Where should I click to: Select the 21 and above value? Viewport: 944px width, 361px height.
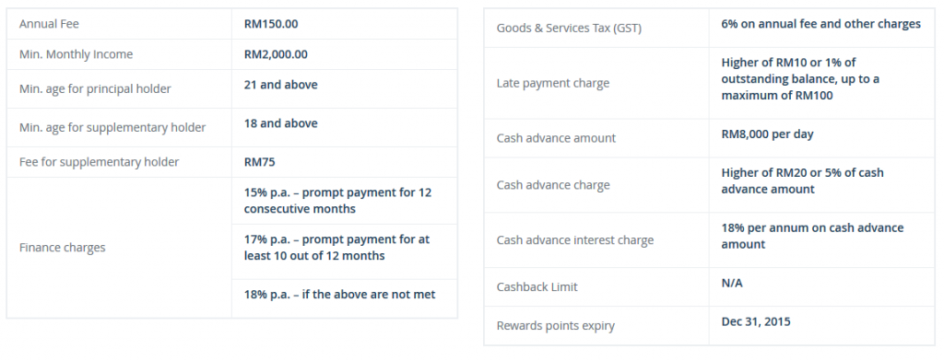point(280,85)
